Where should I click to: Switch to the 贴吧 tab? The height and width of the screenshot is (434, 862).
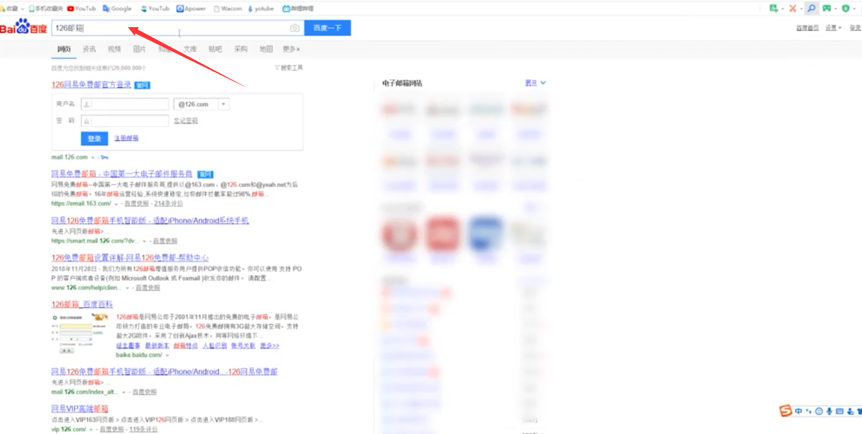(x=215, y=49)
